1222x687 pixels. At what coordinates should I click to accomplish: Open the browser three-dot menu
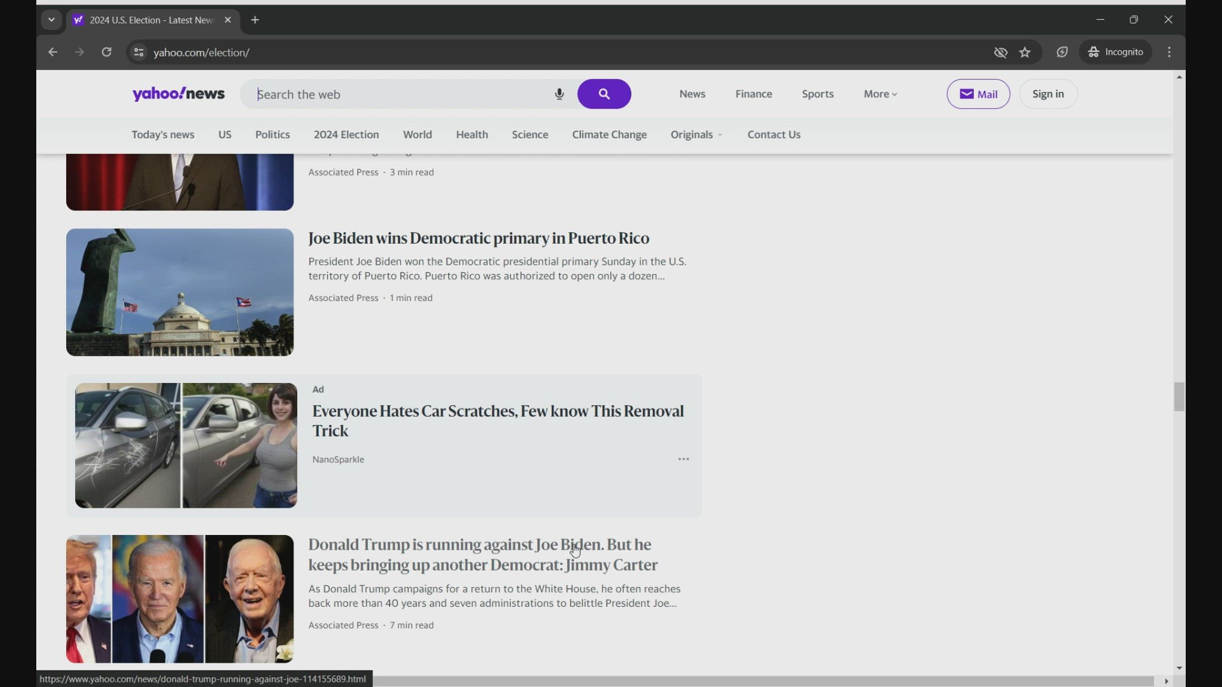1170,52
